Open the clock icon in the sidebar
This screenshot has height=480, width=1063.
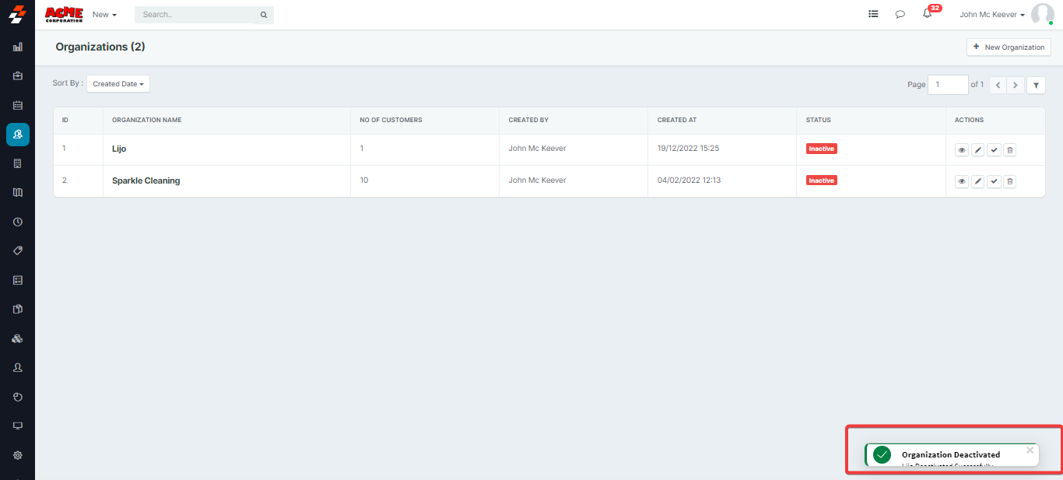(18, 222)
